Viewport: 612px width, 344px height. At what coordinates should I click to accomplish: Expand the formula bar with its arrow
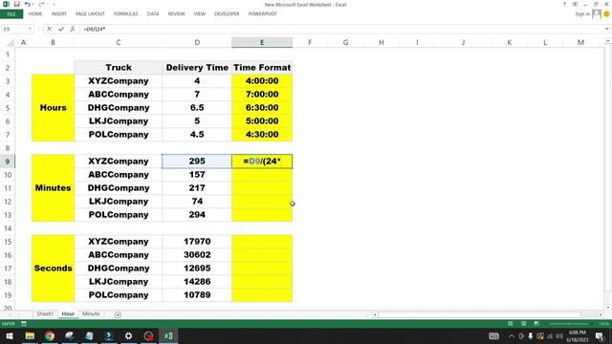pos(607,29)
